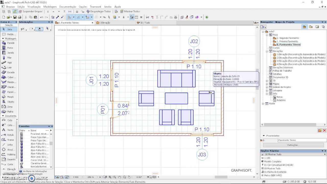
Task: Click the Print icon in toolbar
Action: point(19,17)
